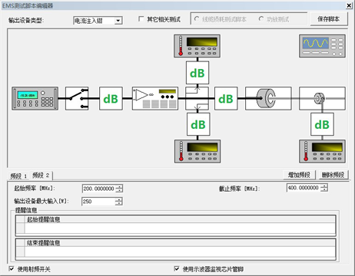Toggle the 其它相关测试 checkbox
355x276 pixels.
click(141, 19)
